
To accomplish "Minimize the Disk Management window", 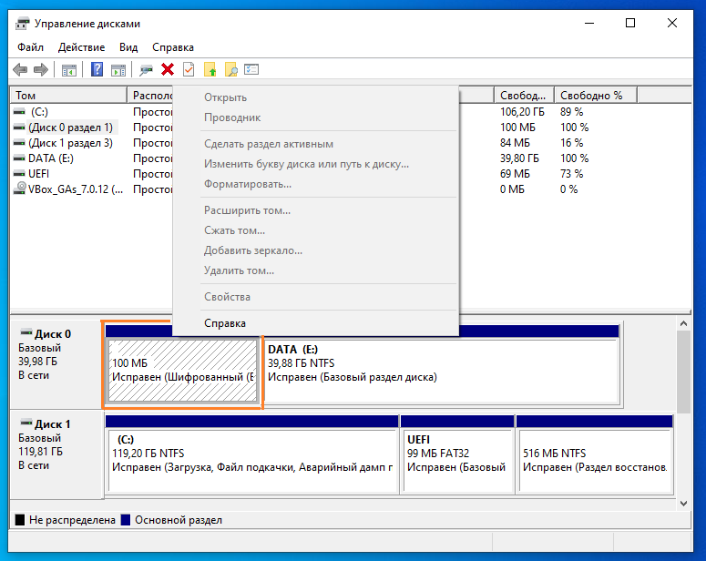I will [x=589, y=23].
